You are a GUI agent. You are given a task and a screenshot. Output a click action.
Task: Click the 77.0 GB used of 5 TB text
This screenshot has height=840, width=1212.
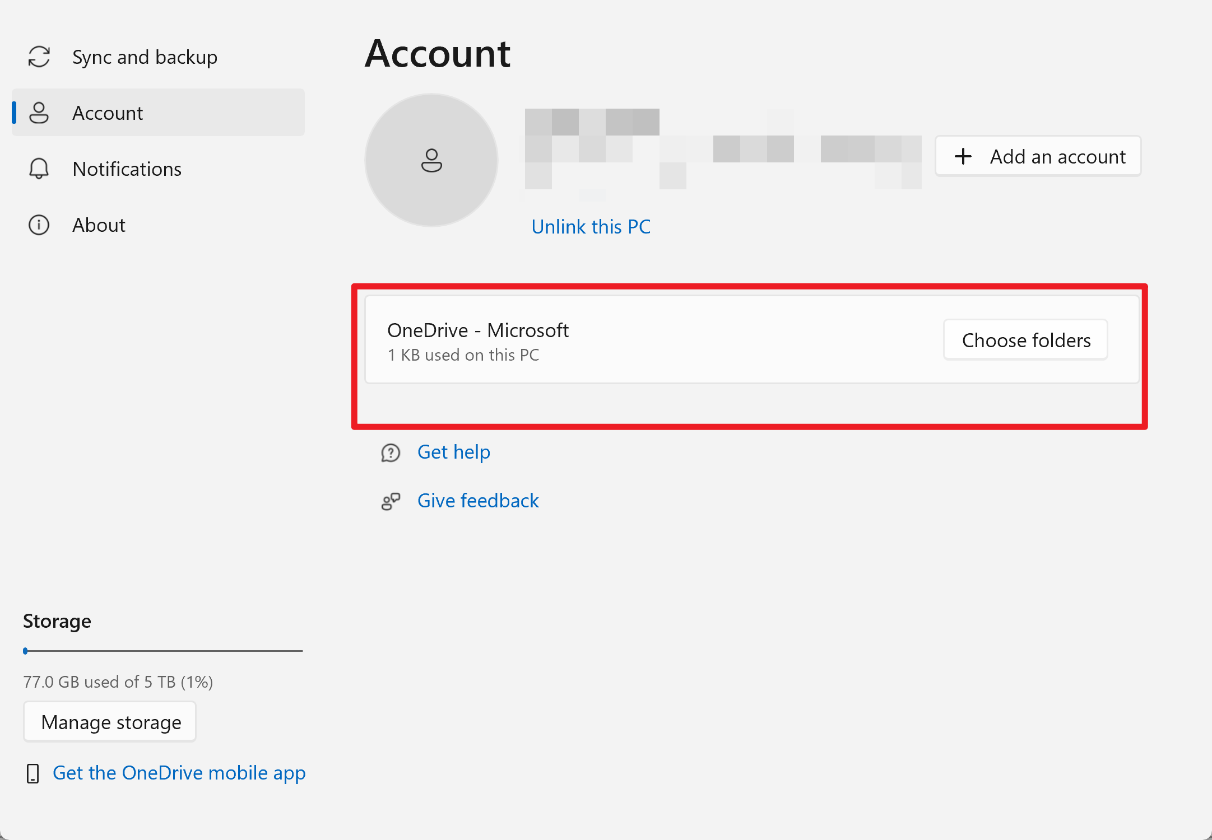tap(118, 682)
